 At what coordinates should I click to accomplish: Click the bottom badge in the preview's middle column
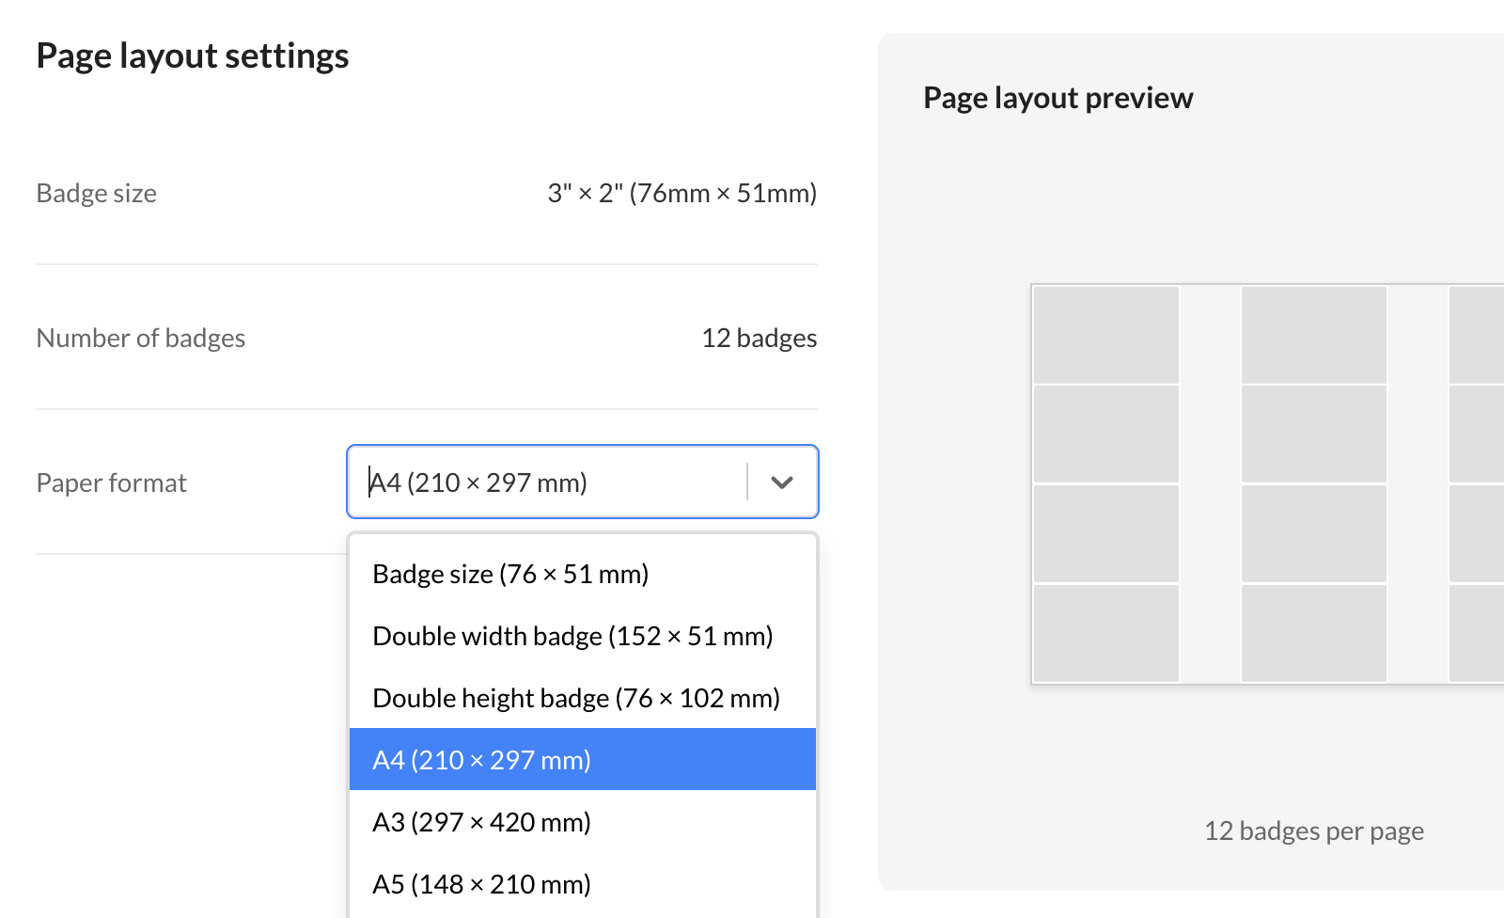click(x=1313, y=633)
